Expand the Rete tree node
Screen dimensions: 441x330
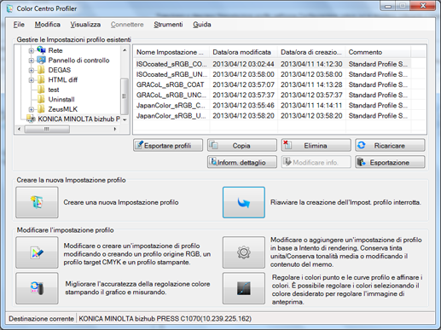31,51
